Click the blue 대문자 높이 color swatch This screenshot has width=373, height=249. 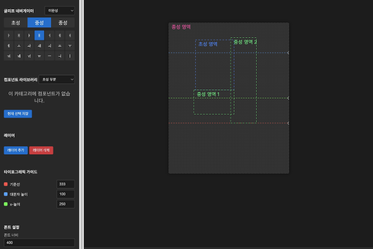[x=6, y=194]
